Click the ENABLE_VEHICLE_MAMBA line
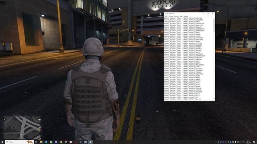The image size is (257, 144). point(182,78)
